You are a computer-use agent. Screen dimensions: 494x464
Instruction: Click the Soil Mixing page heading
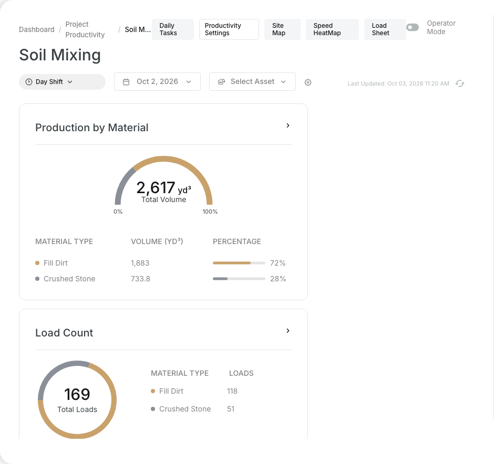coord(60,55)
